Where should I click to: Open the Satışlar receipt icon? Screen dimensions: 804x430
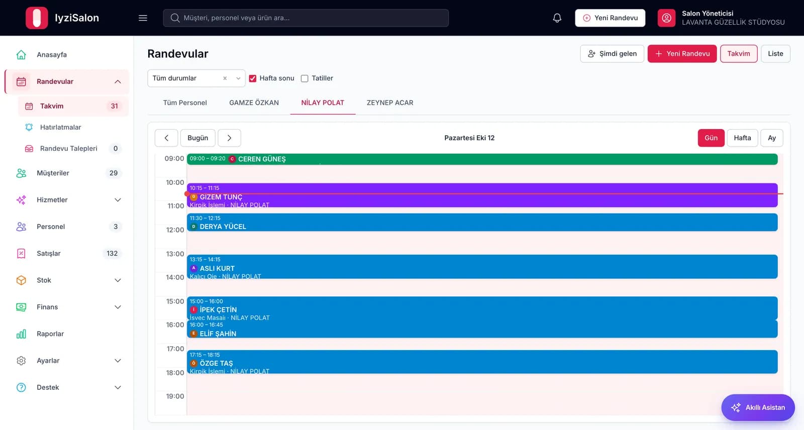(21, 254)
